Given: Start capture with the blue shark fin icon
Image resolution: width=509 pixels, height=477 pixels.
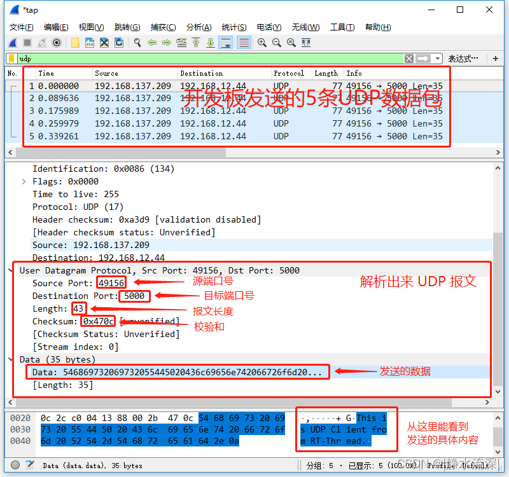Looking at the screenshot, I should [x=13, y=43].
